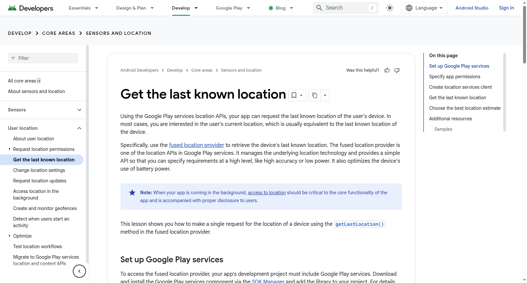Screen dimensions: 527x283
Task: Open About sensors and location
Action: click(36, 91)
